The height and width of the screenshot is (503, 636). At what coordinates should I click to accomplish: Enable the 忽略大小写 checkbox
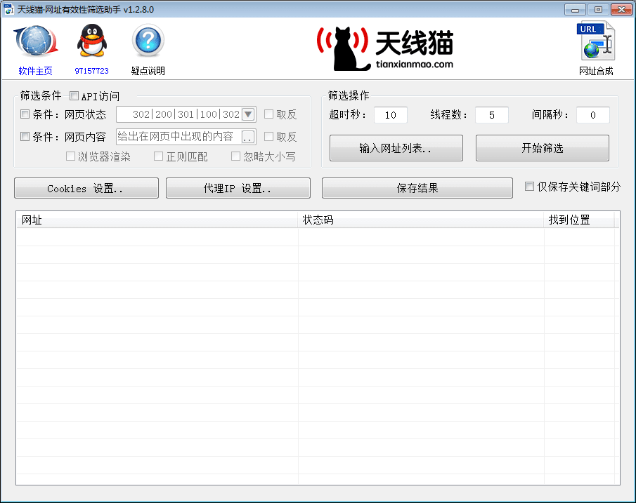click(235, 156)
